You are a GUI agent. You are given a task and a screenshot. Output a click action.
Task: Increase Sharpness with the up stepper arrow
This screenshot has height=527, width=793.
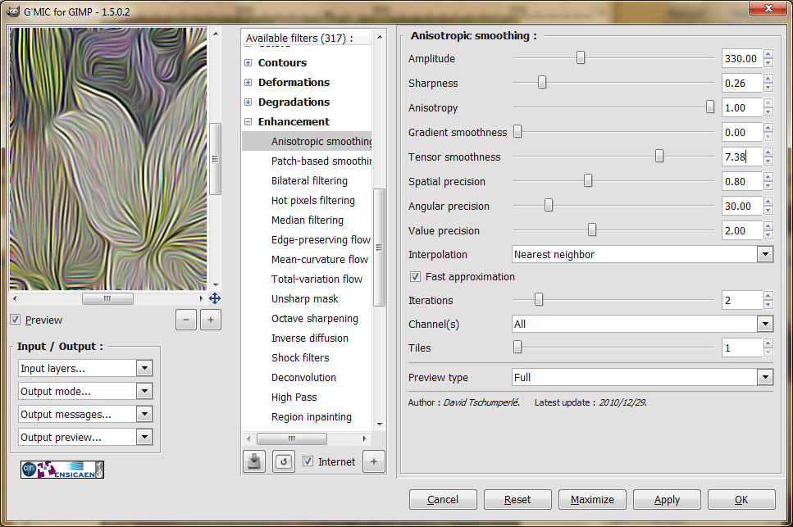tap(768, 79)
